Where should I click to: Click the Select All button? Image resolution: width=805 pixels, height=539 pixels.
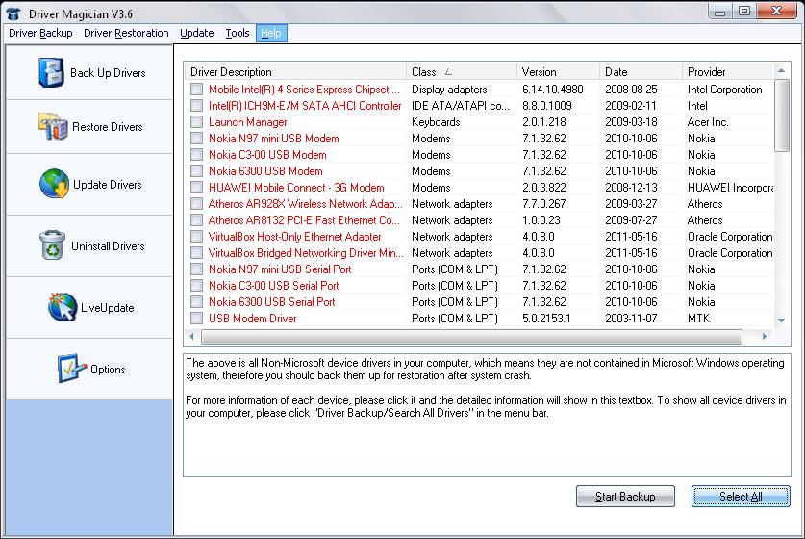(741, 497)
